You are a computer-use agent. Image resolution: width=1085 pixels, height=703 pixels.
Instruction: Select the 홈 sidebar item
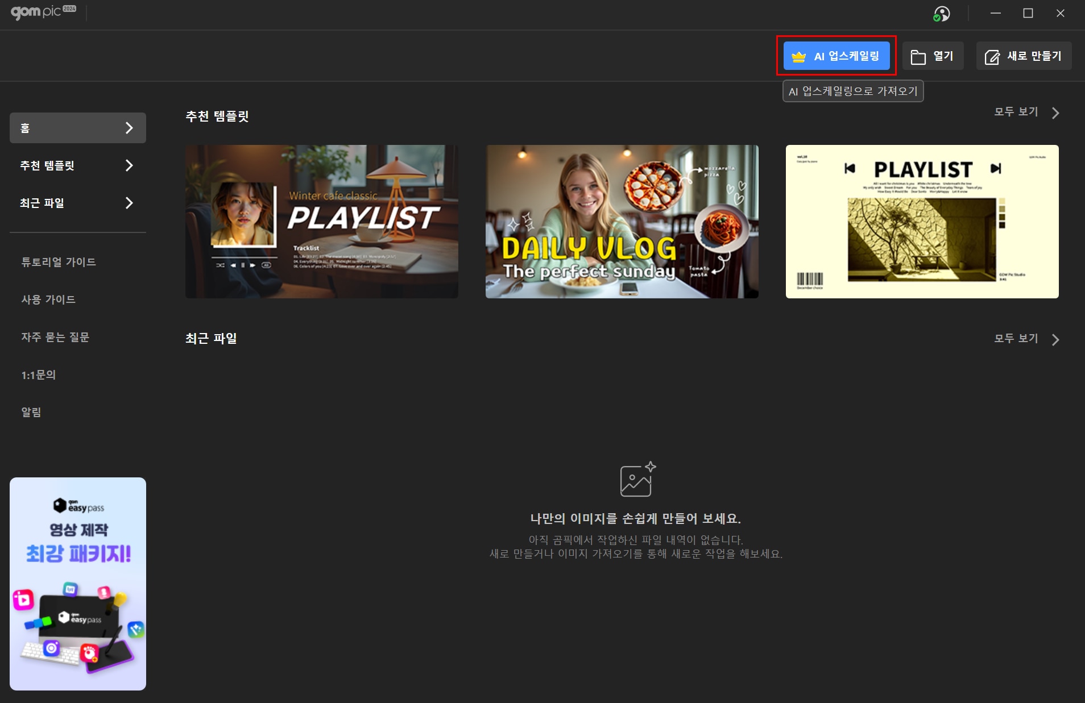[78, 128]
